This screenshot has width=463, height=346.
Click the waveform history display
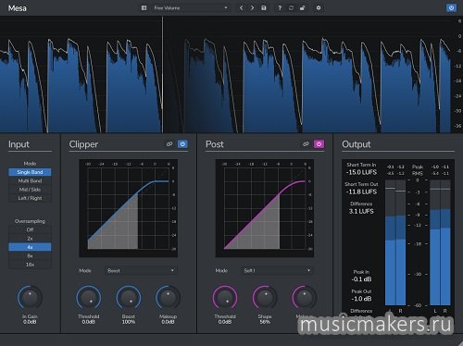point(225,75)
